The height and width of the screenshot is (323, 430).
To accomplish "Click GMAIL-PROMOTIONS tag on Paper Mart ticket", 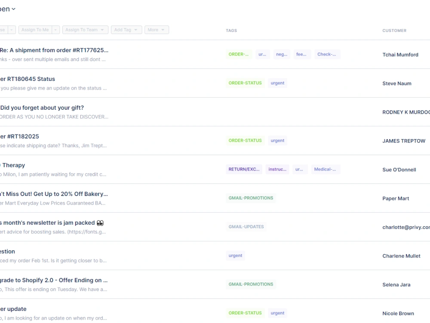I will pos(251,198).
